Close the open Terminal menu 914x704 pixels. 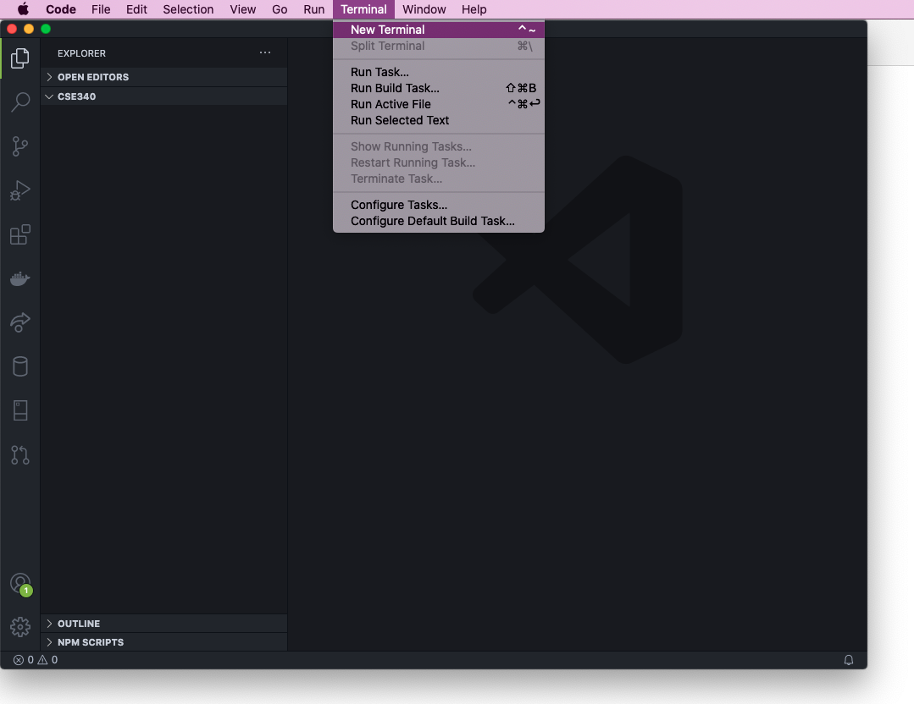point(363,9)
